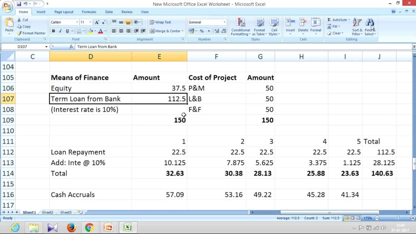This screenshot has height=234, width=416.
Task: Click the Paste clipboard icon
Action: coord(9,23)
